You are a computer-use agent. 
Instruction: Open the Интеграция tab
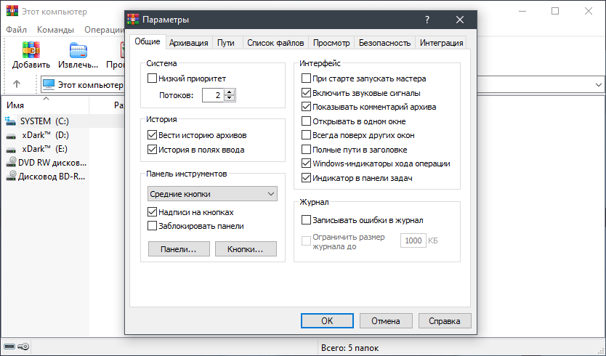tap(441, 43)
